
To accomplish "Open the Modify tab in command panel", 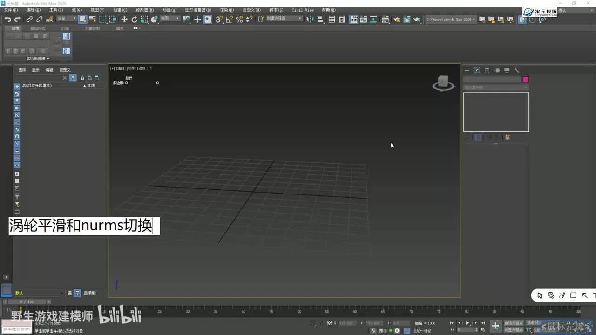I will [x=477, y=70].
